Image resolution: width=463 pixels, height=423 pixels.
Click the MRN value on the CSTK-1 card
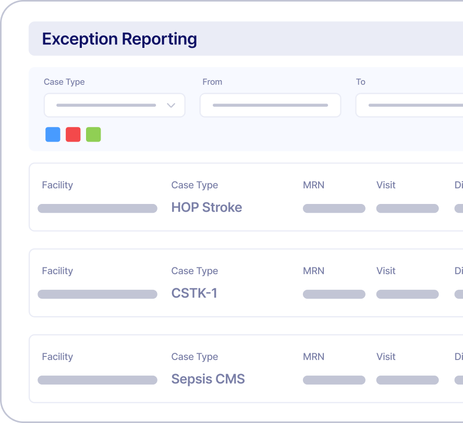click(x=334, y=294)
